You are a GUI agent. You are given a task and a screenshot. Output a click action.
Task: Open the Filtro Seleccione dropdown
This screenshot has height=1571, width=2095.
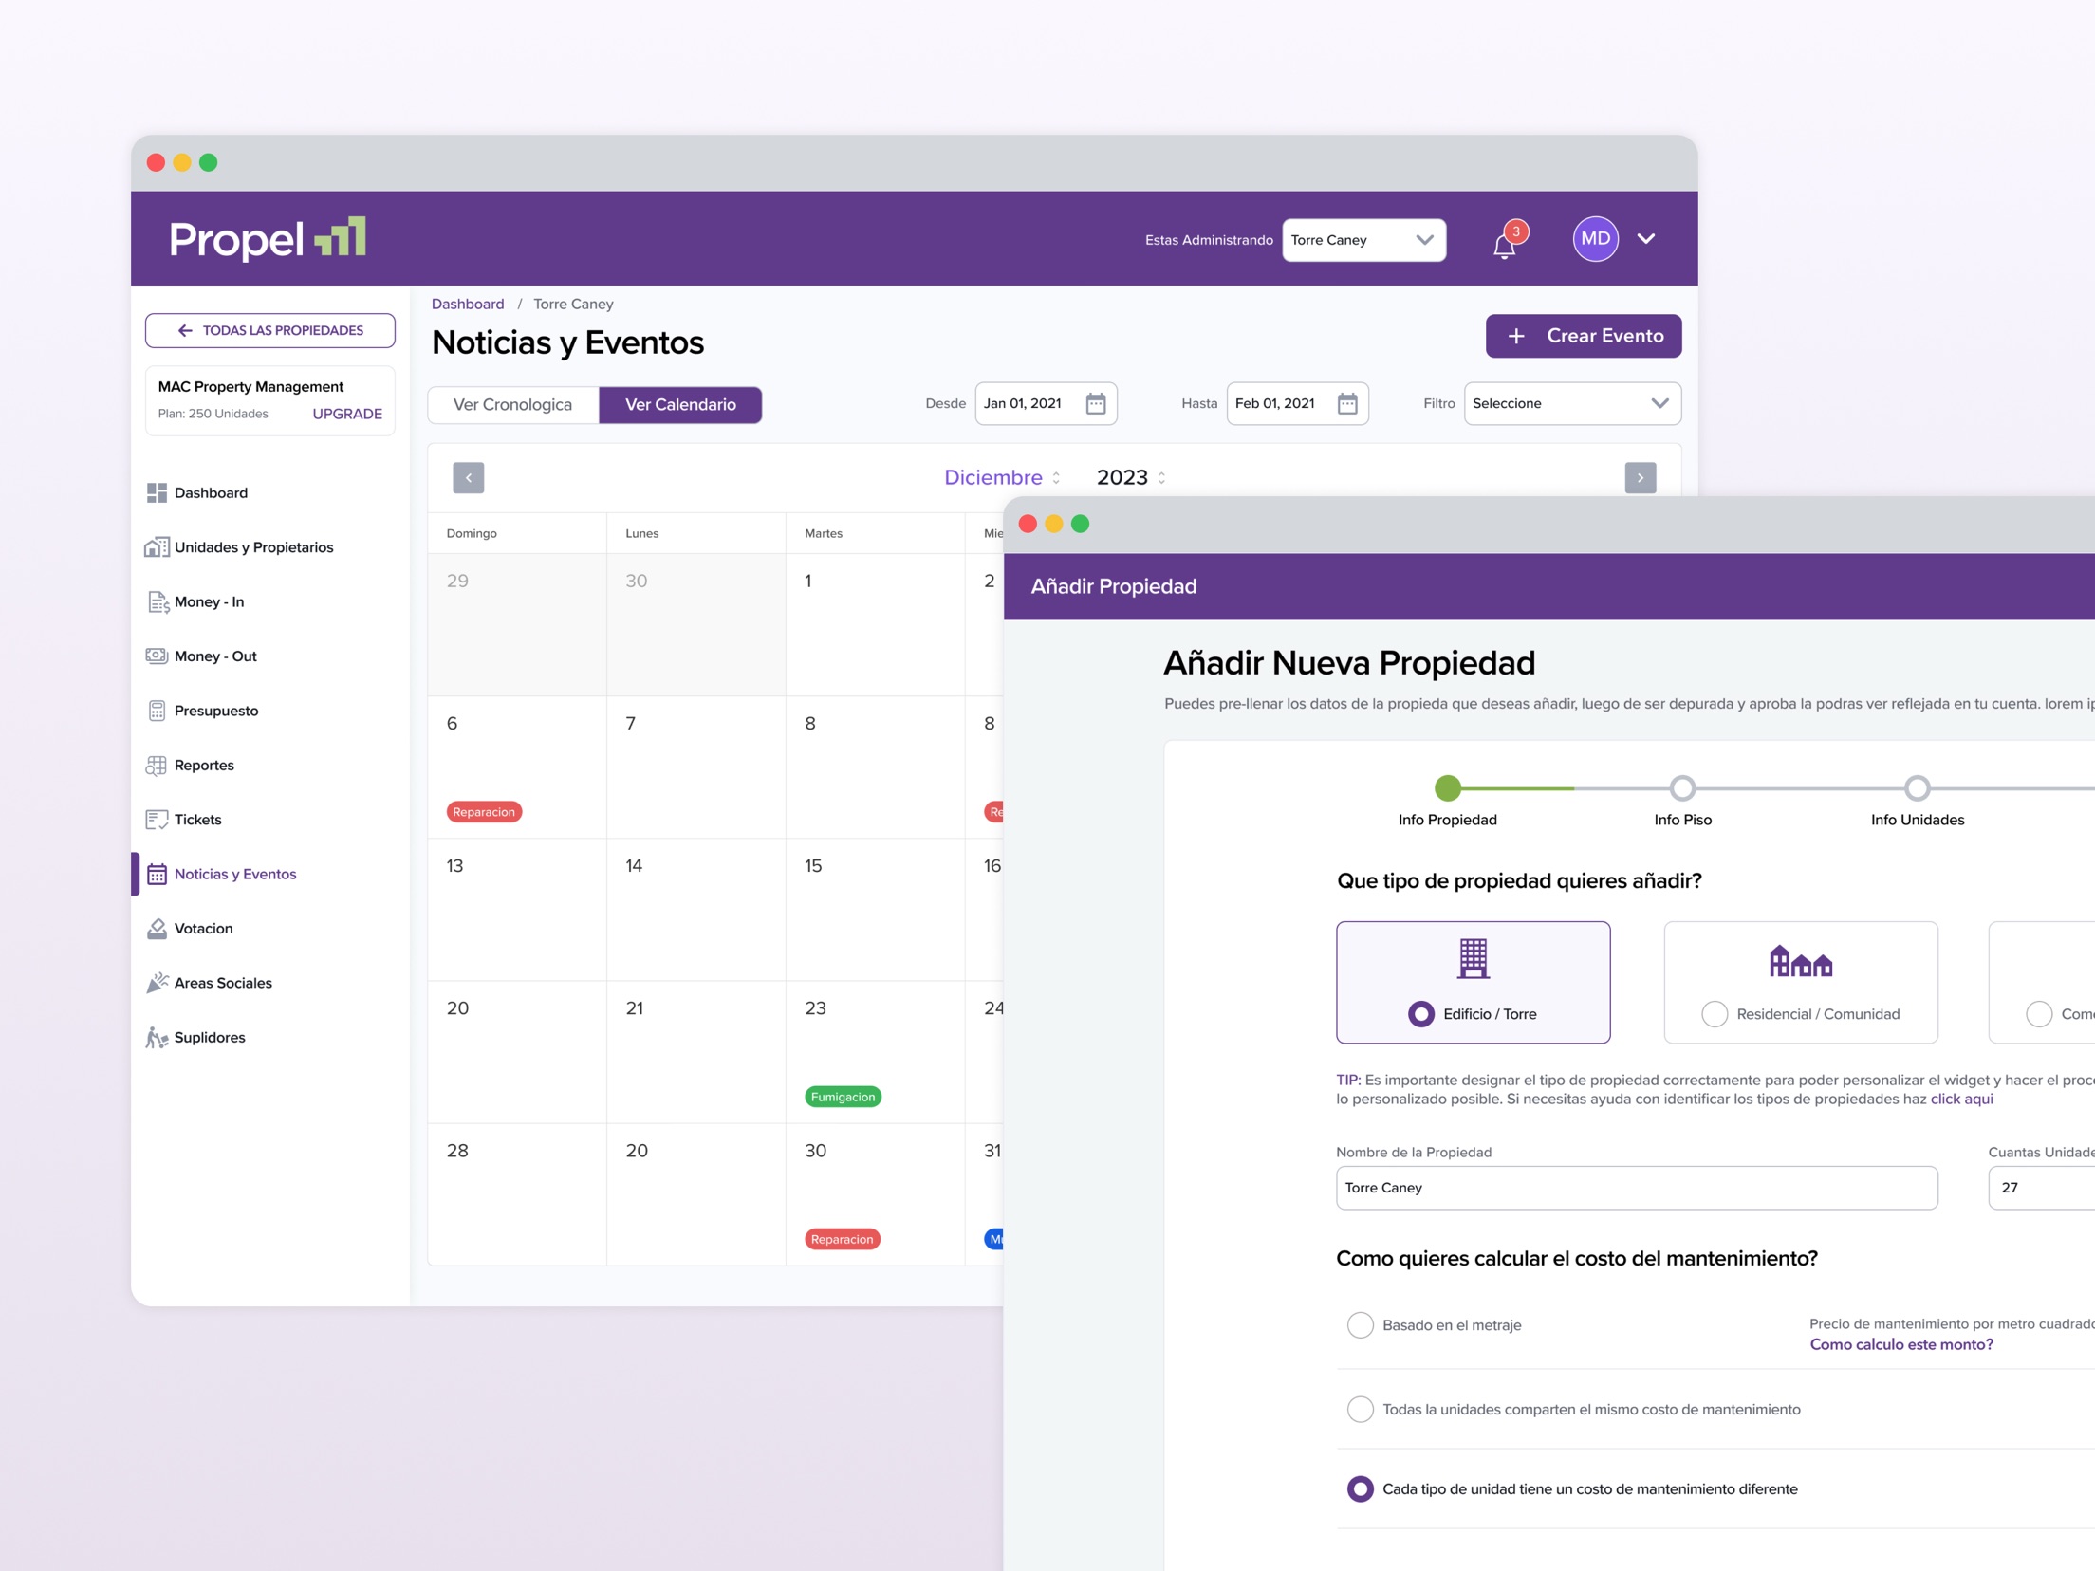1572,404
